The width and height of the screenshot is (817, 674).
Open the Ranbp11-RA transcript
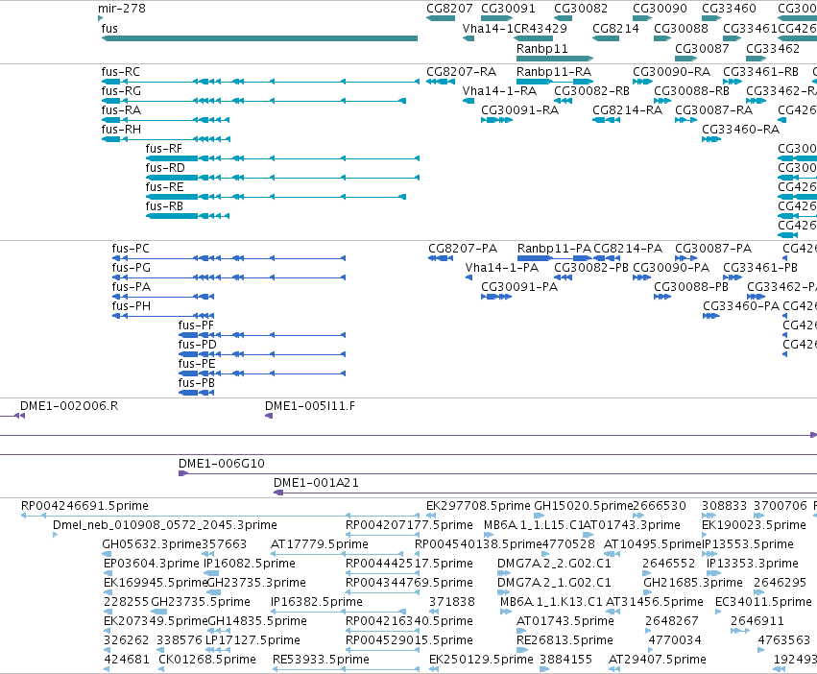pyautogui.click(x=555, y=82)
